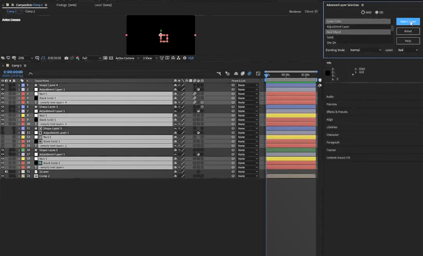Screen dimensions: 423x256
Task: Select the AND radio button
Action: [x=363, y=12]
